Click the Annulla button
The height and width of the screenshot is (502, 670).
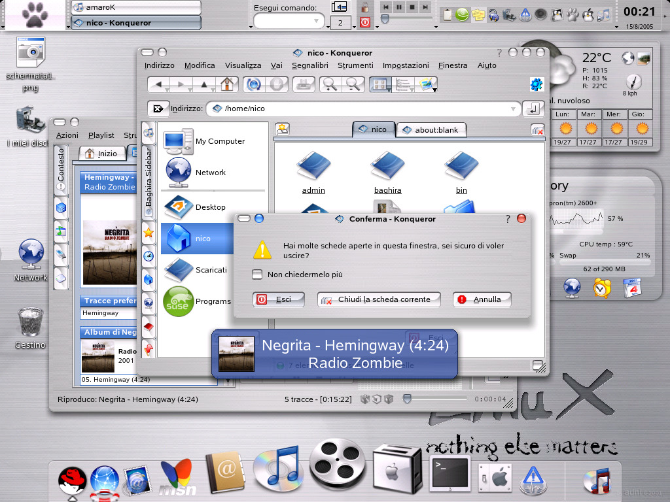pyautogui.click(x=482, y=299)
